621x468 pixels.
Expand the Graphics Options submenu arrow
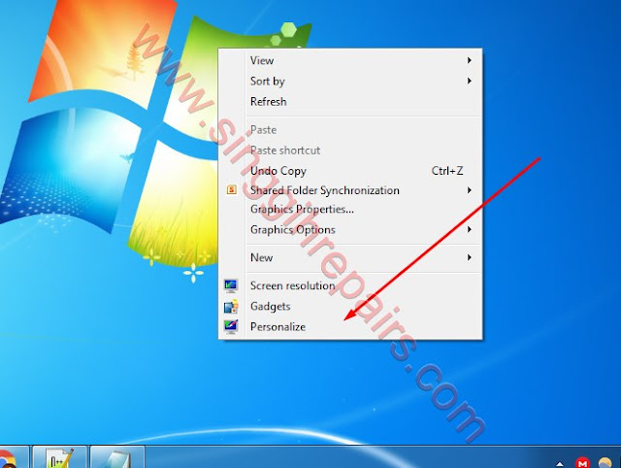pyautogui.click(x=470, y=229)
